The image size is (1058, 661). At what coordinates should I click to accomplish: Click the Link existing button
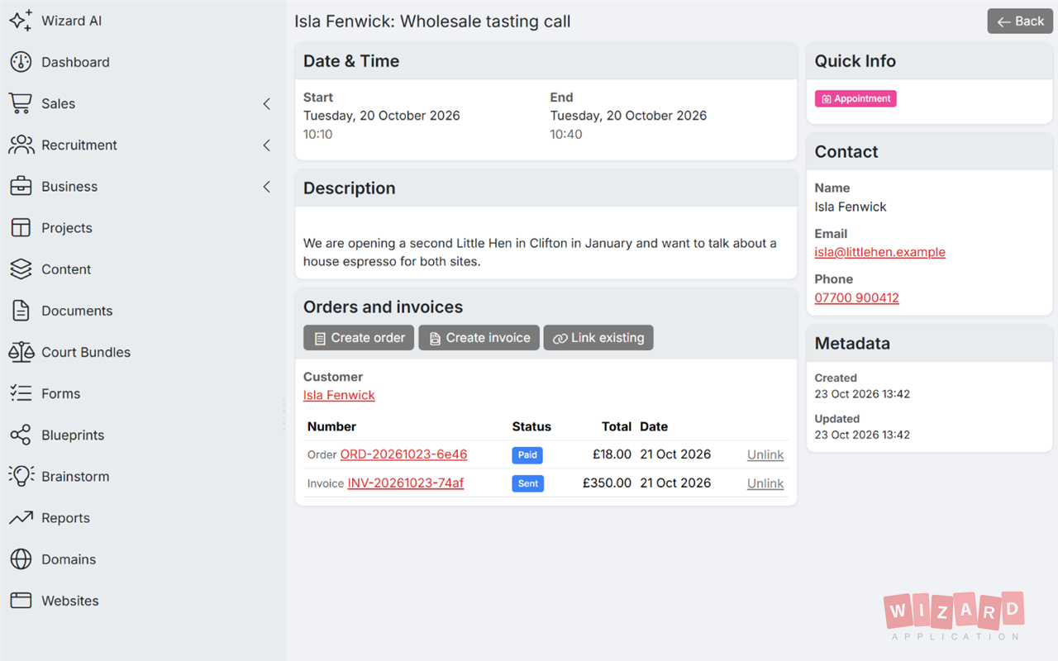click(598, 338)
